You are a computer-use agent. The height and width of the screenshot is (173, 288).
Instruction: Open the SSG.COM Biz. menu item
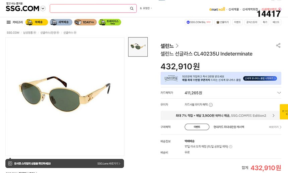pyautogui.click(x=199, y=22)
